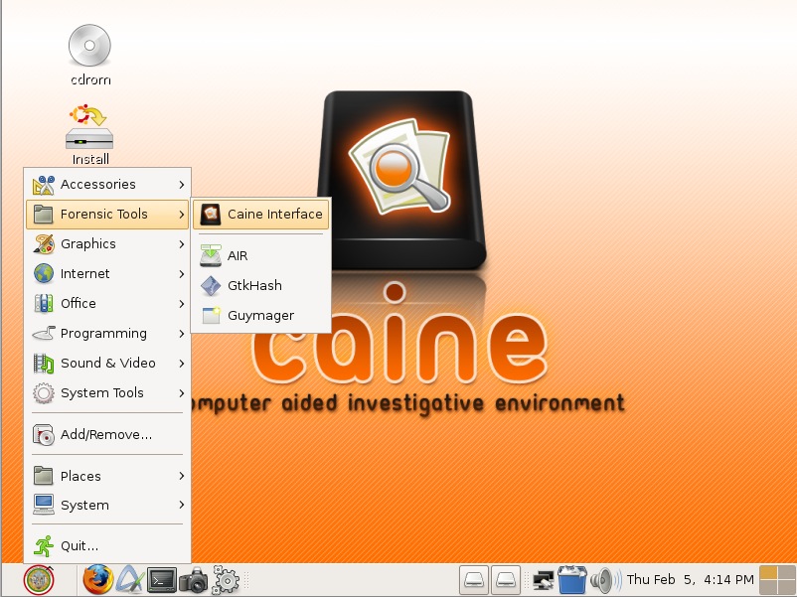Open the network connection tray icon
Viewport: 797px width, 597px height.
(x=543, y=580)
